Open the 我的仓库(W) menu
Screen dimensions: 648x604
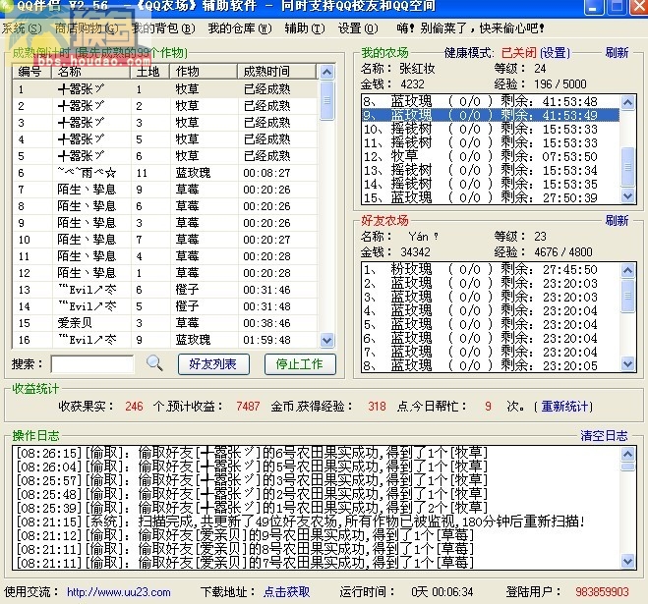pyautogui.click(x=240, y=28)
